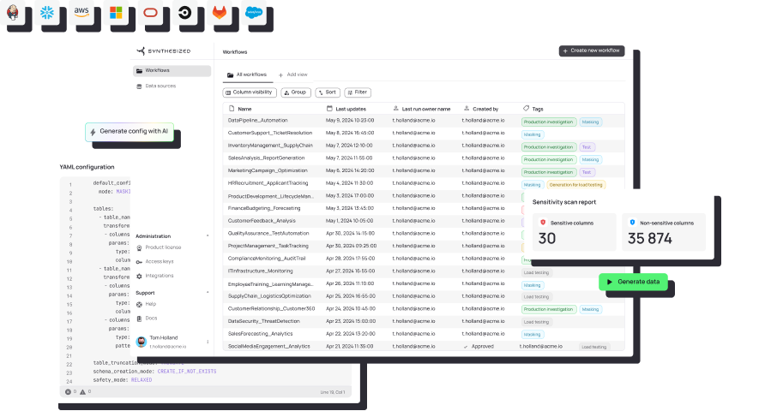The height and width of the screenshot is (411, 765).
Task: Click the Name column header
Action: click(240, 109)
